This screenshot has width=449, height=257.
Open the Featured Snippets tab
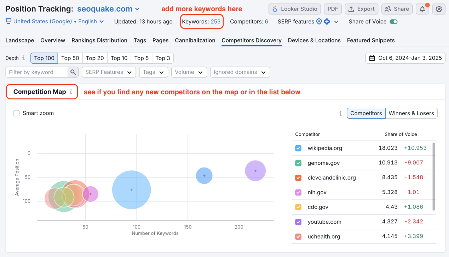(x=370, y=40)
